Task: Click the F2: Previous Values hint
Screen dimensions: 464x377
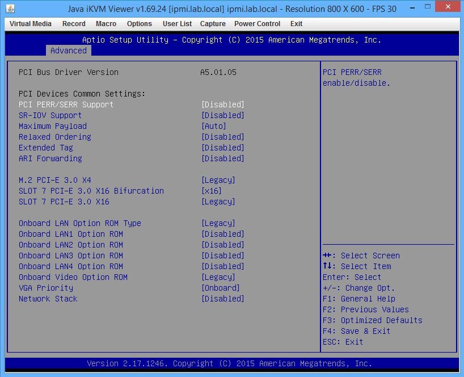Action: click(x=366, y=309)
